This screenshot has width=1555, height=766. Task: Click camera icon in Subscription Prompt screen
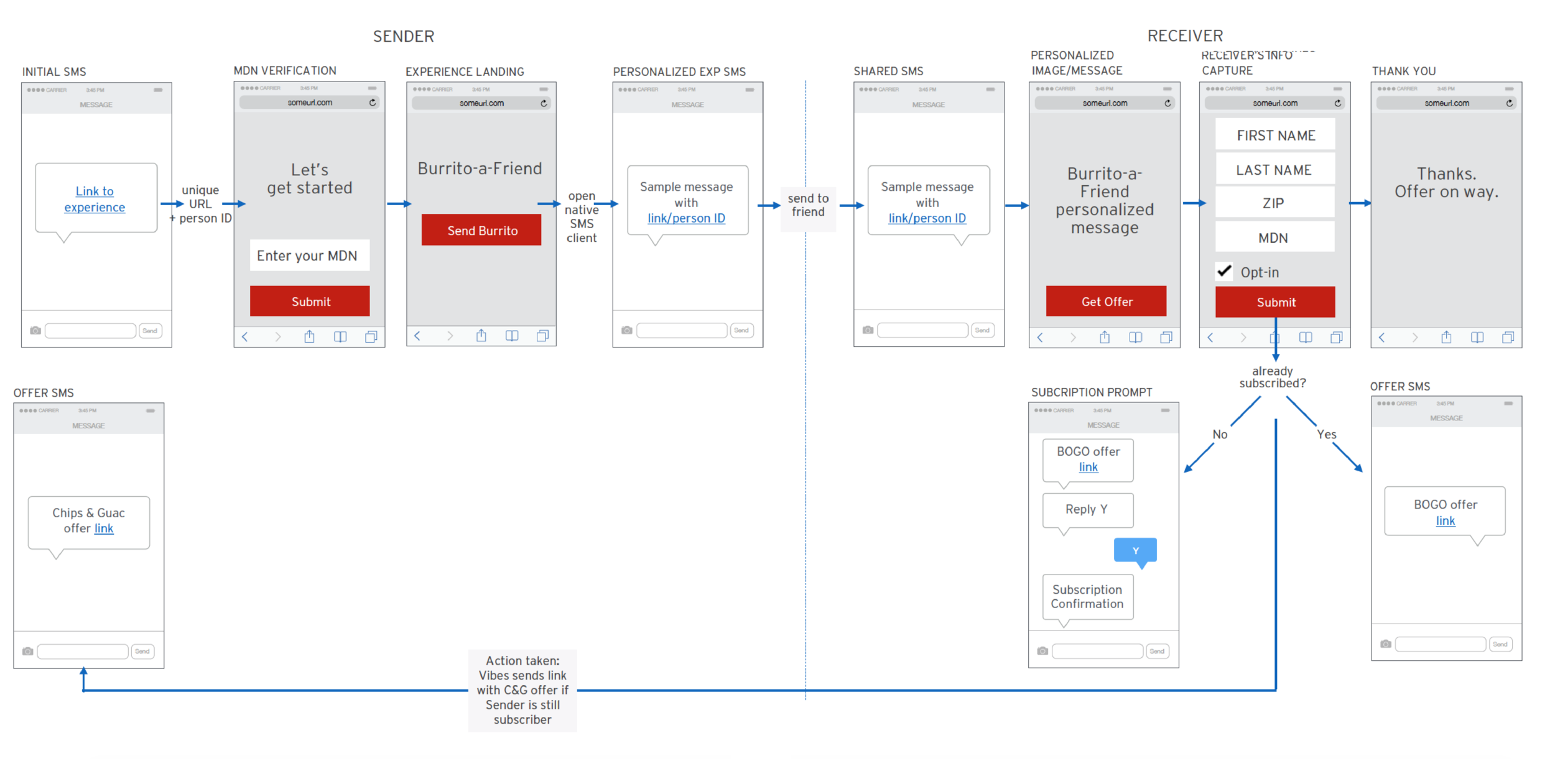click(x=1042, y=651)
